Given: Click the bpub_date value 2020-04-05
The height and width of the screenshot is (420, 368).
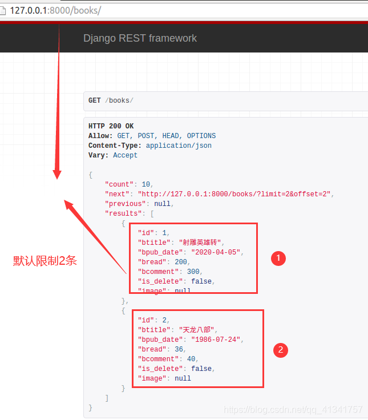Looking at the screenshot, I should click(x=216, y=252).
